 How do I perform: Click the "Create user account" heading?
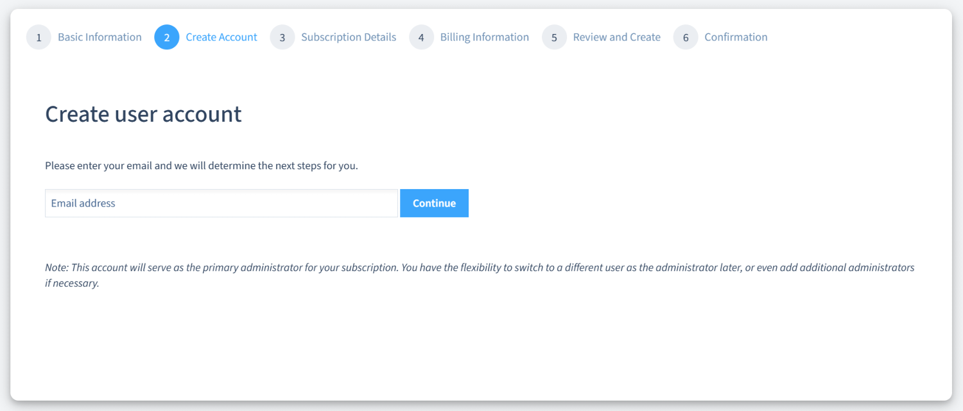pyautogui.click(x=143, y=114)
